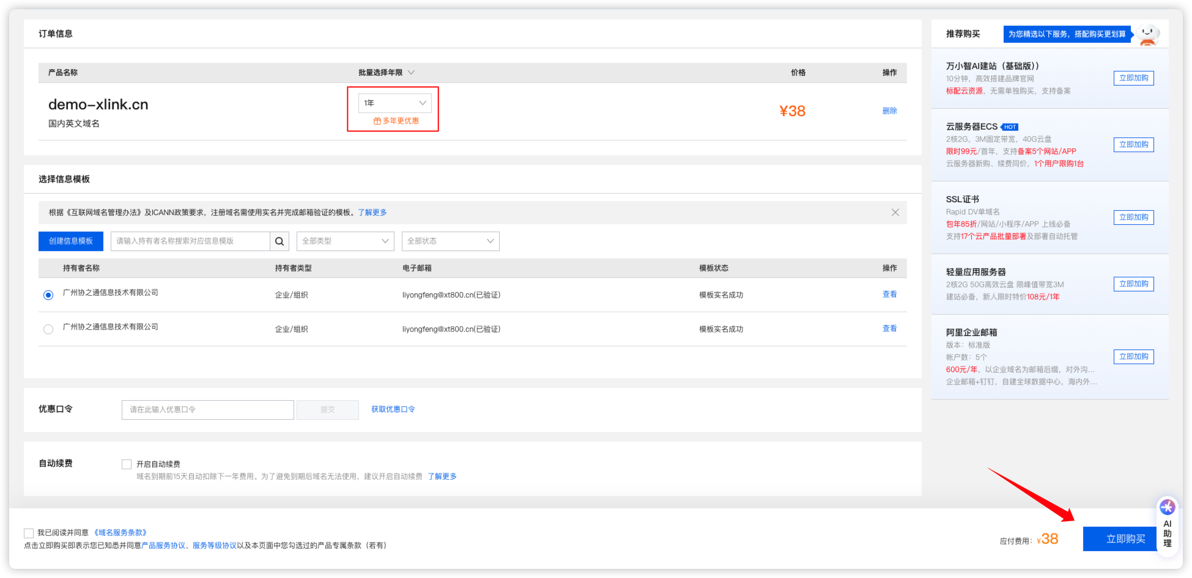Enable the 开启自动续费 checkbox

point(127,464)
